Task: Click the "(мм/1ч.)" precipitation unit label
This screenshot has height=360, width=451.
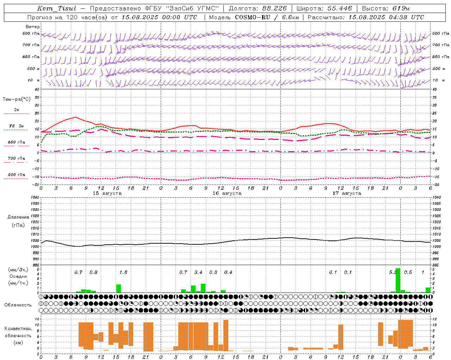Action: tap(18, 283)
